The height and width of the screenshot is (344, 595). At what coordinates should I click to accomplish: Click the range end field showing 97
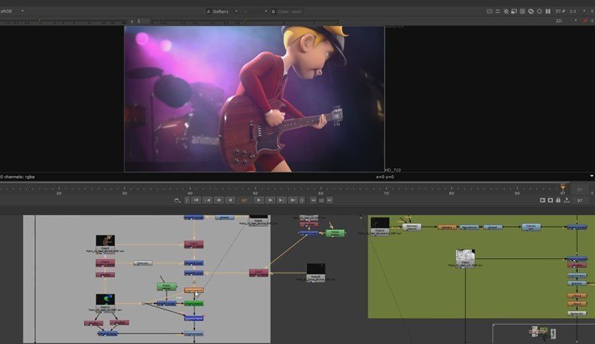click(x=580, y=200)
